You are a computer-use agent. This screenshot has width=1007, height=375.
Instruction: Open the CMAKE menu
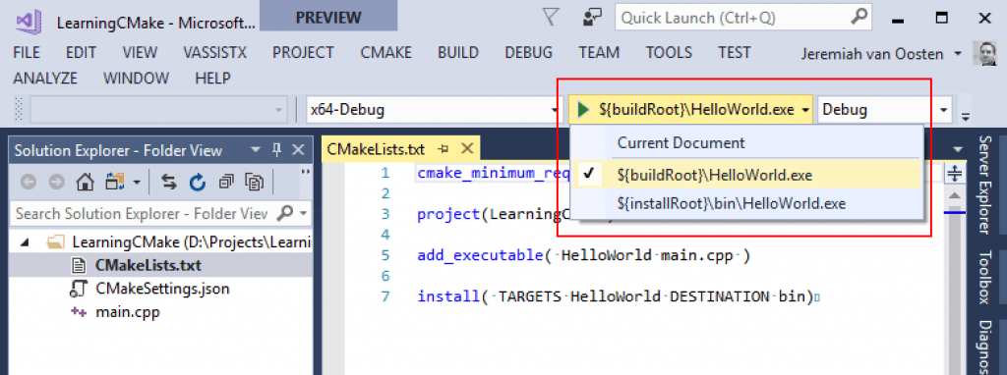(x=385, y=53)
